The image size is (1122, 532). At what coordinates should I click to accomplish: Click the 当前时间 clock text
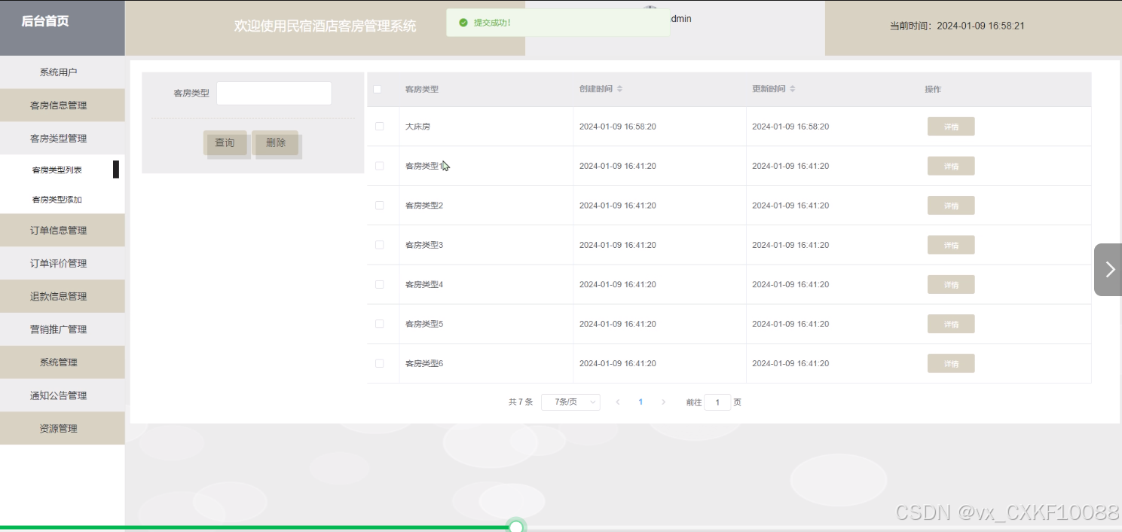(957, 26)
